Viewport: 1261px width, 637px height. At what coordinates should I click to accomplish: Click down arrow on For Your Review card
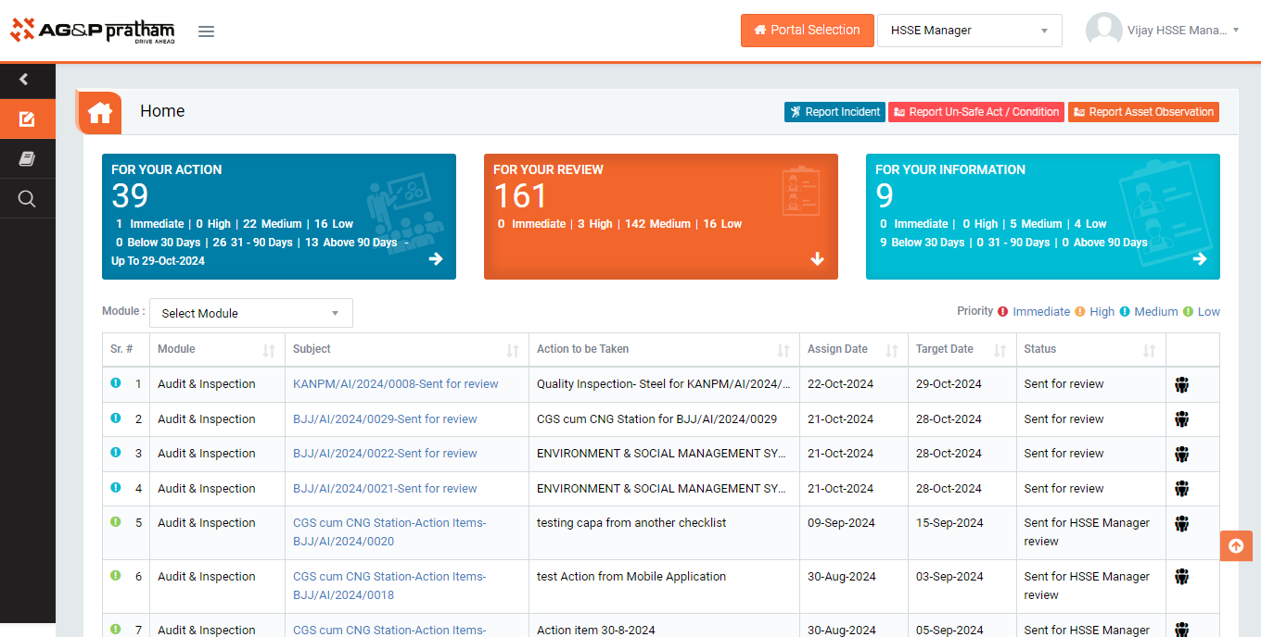tap(817, 259)
